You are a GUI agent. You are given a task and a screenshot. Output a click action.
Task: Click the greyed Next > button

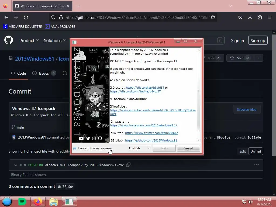click(164, 148)
